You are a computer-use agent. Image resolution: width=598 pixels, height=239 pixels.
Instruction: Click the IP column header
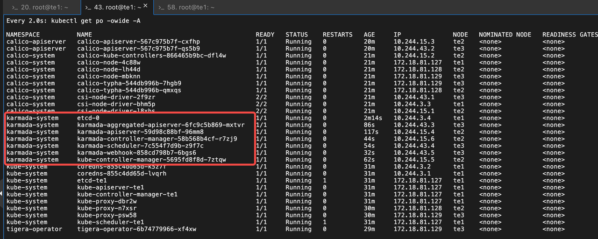[397, 35]
